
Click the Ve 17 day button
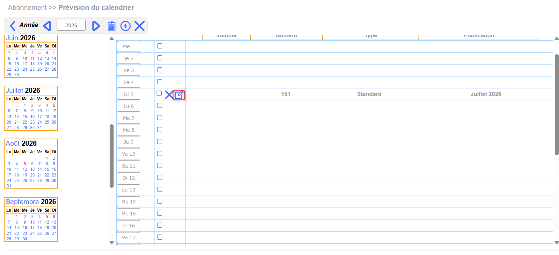coord(129,238)
